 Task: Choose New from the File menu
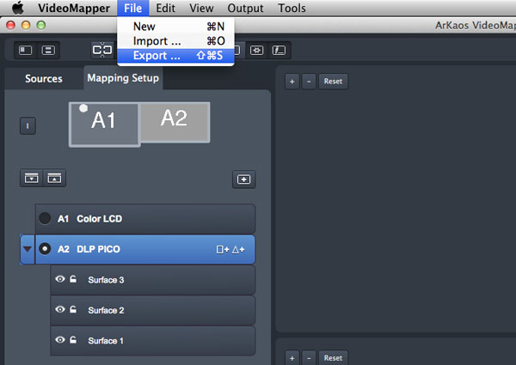[x=175, y=27]
